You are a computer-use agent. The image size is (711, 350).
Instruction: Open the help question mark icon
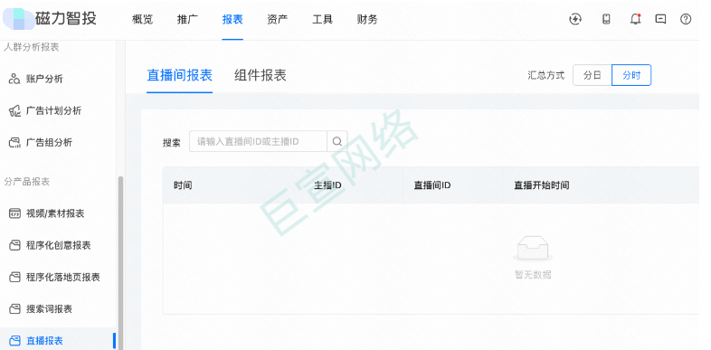(x=686, y=19)
